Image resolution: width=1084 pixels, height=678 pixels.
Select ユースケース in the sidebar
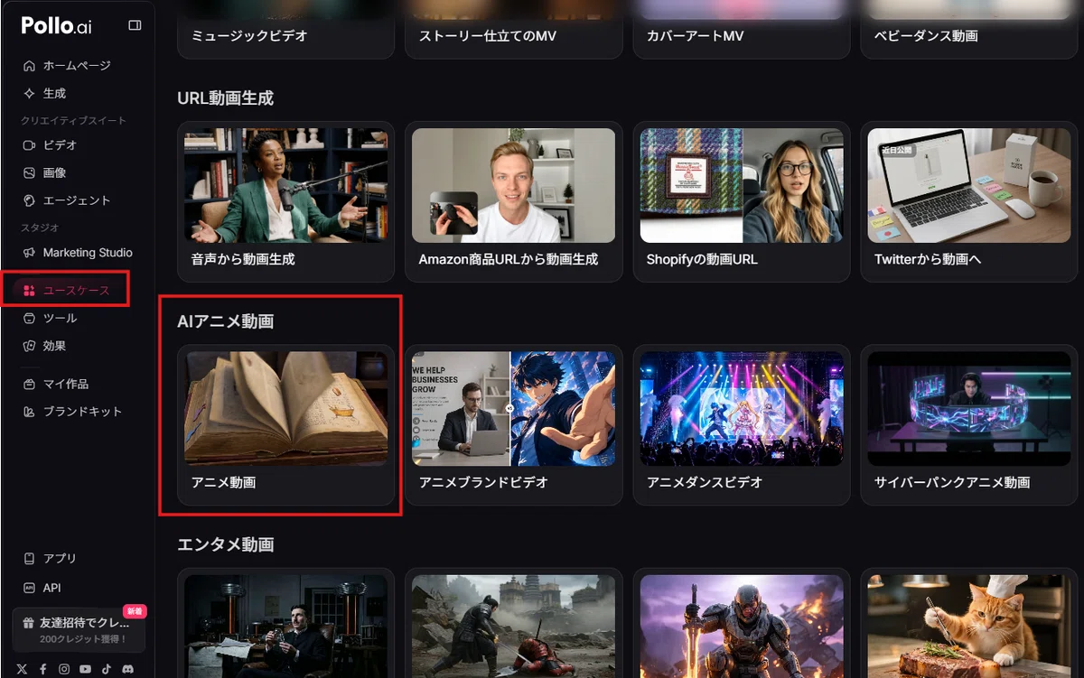tap(77, 291)
